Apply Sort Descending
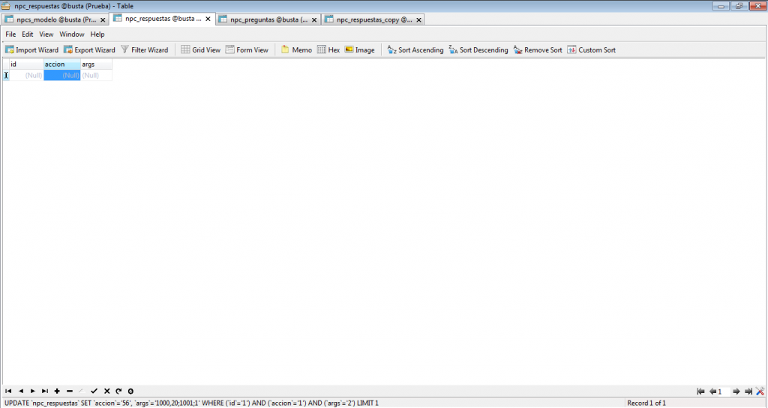The height and width of the screenshot is (408, 768). coord(478,50)
